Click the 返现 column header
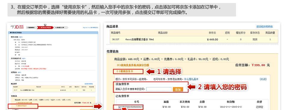This screenshot has width=285, height=110. pyautogui.click(x=227, y=33)
